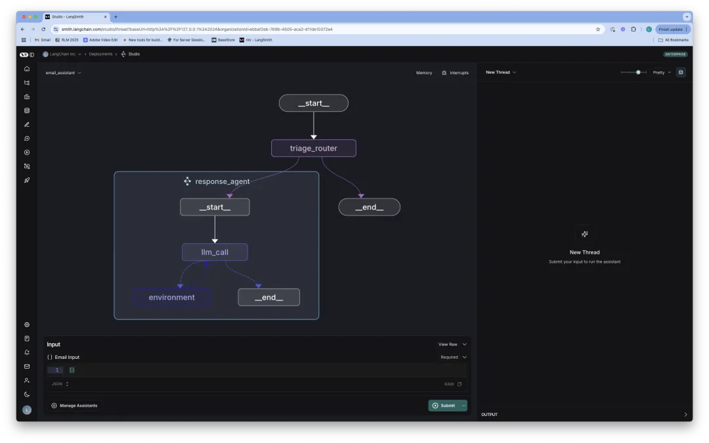
Task: Click the Playground play icon in the sidebar
Action: (26, 152)
